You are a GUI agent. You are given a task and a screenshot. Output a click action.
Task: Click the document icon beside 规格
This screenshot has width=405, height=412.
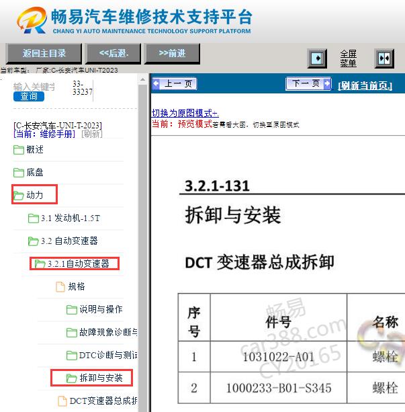click(x=60, y=287)
